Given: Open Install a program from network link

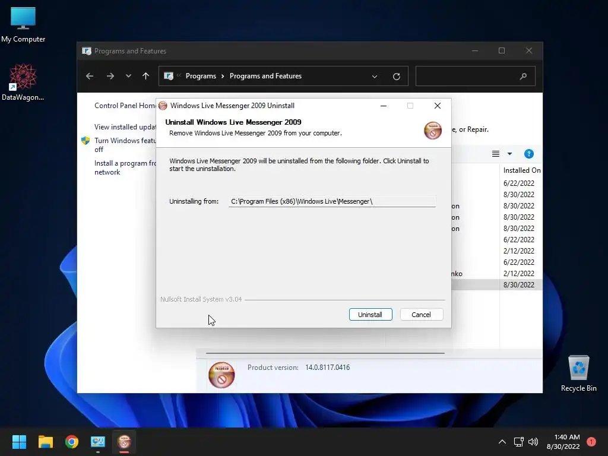Looking at the screenshot, I should 125,167.
